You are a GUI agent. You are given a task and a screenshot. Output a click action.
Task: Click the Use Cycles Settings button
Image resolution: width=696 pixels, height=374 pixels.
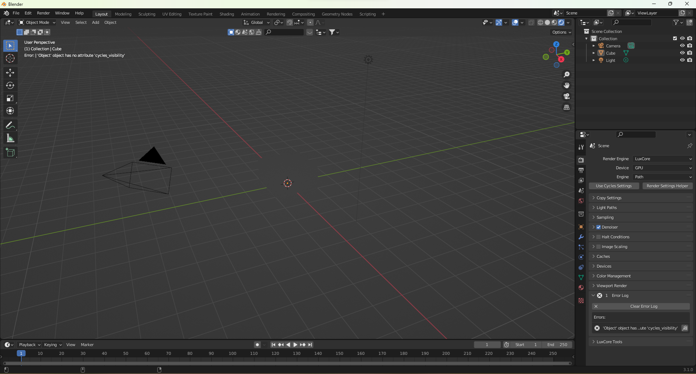[613, 186]
